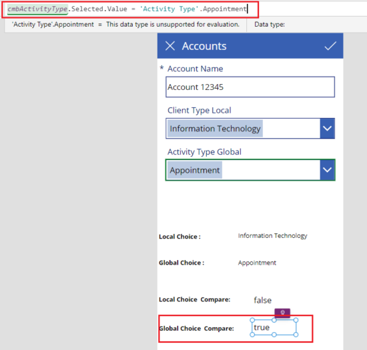Expand the Client Type Local dropdown arrow
Screen dimensions: 367x350
[x=327, y=129]
